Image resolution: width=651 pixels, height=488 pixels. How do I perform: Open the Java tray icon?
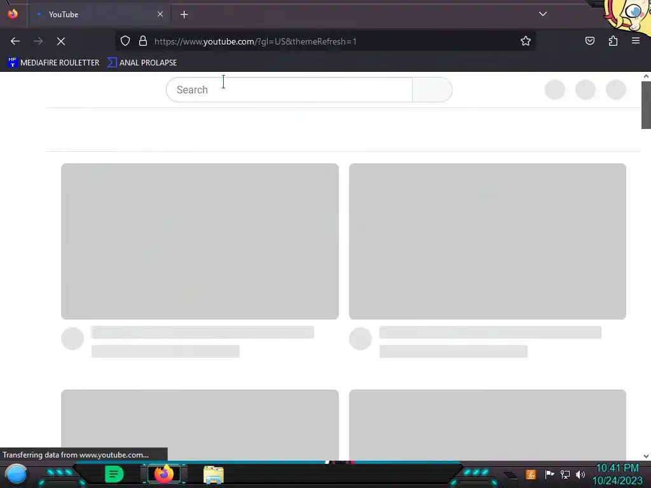click(x=530, y=474)
